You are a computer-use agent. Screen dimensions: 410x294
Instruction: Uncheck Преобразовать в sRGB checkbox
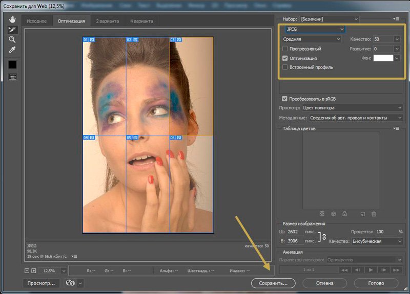click(284, 99)
